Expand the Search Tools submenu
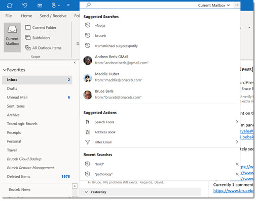 click(237, 122)
